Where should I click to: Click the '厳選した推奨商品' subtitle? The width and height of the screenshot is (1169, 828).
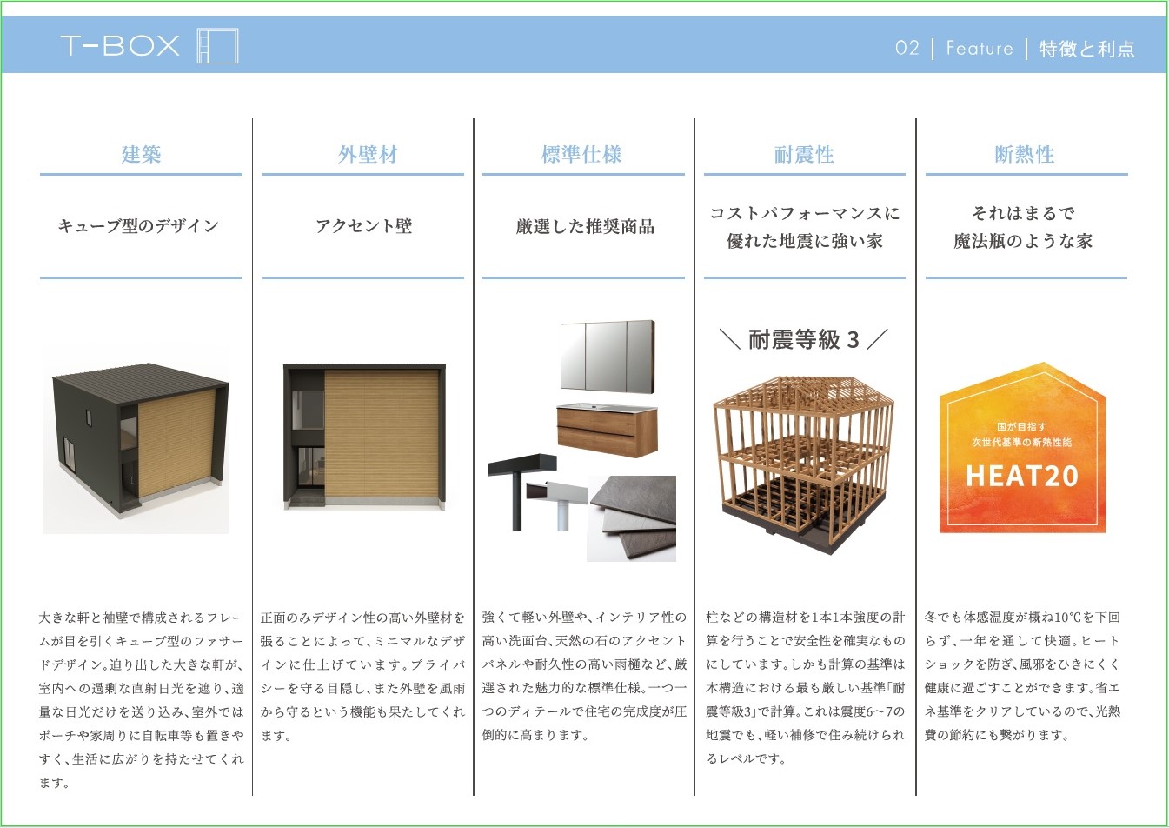tap(585, 227)
